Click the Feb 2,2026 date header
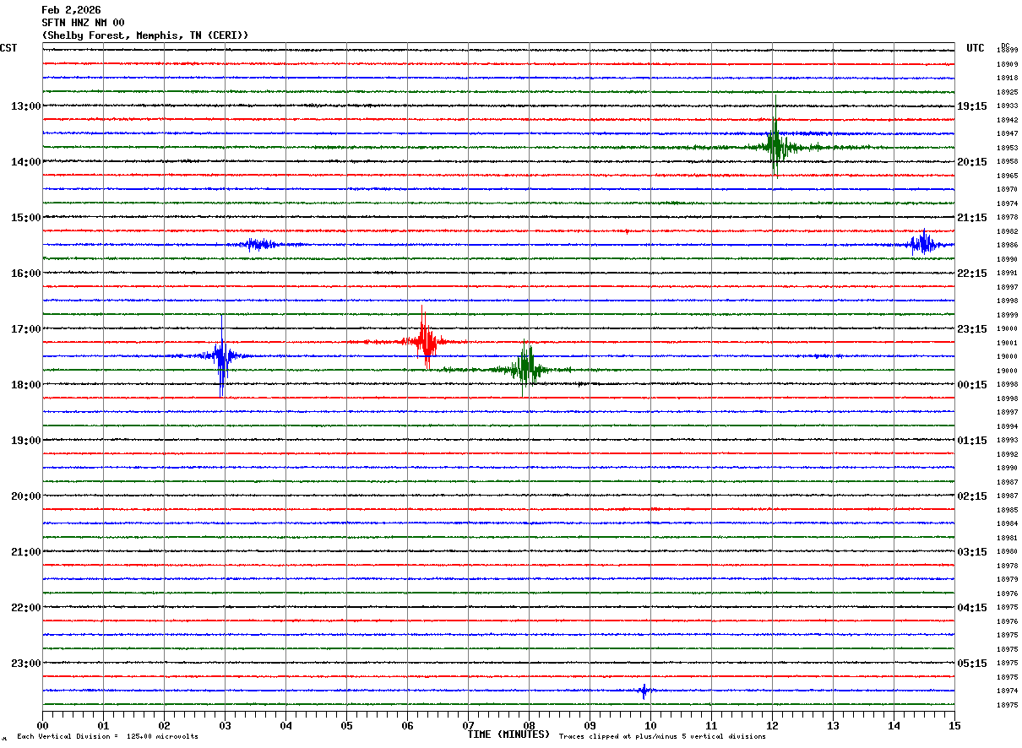The image size is (1022, 748). pos(71,10)
